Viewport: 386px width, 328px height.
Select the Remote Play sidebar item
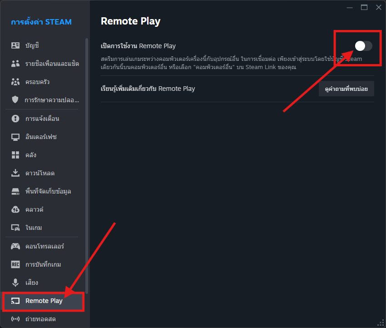pos(44,301)
